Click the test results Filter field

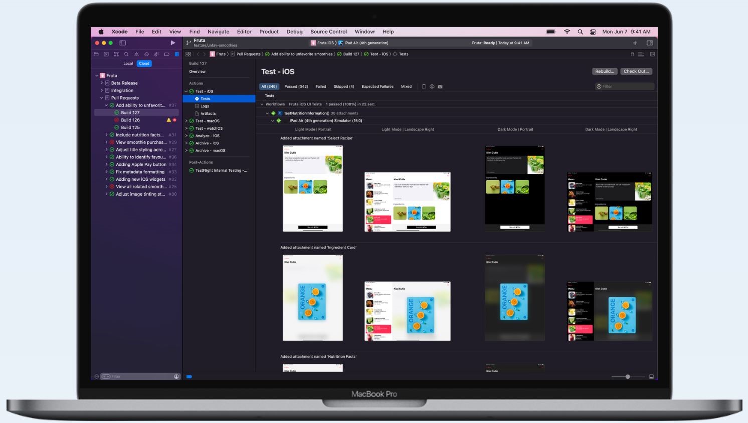(625, 86)
